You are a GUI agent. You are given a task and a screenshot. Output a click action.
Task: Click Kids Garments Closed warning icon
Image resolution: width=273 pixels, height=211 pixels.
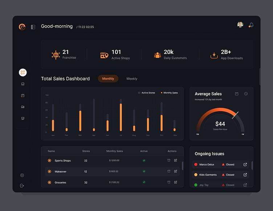coord(223,175)
